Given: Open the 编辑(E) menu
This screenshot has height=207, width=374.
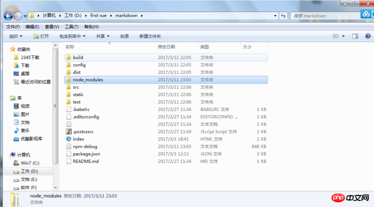Looking at the screenshot, I should point(32,27).
